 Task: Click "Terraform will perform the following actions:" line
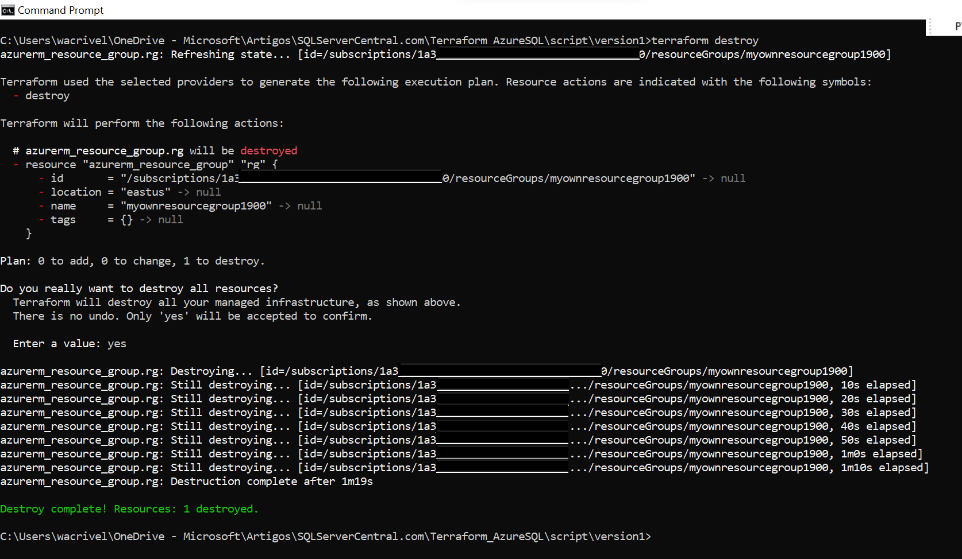[142, 123]
